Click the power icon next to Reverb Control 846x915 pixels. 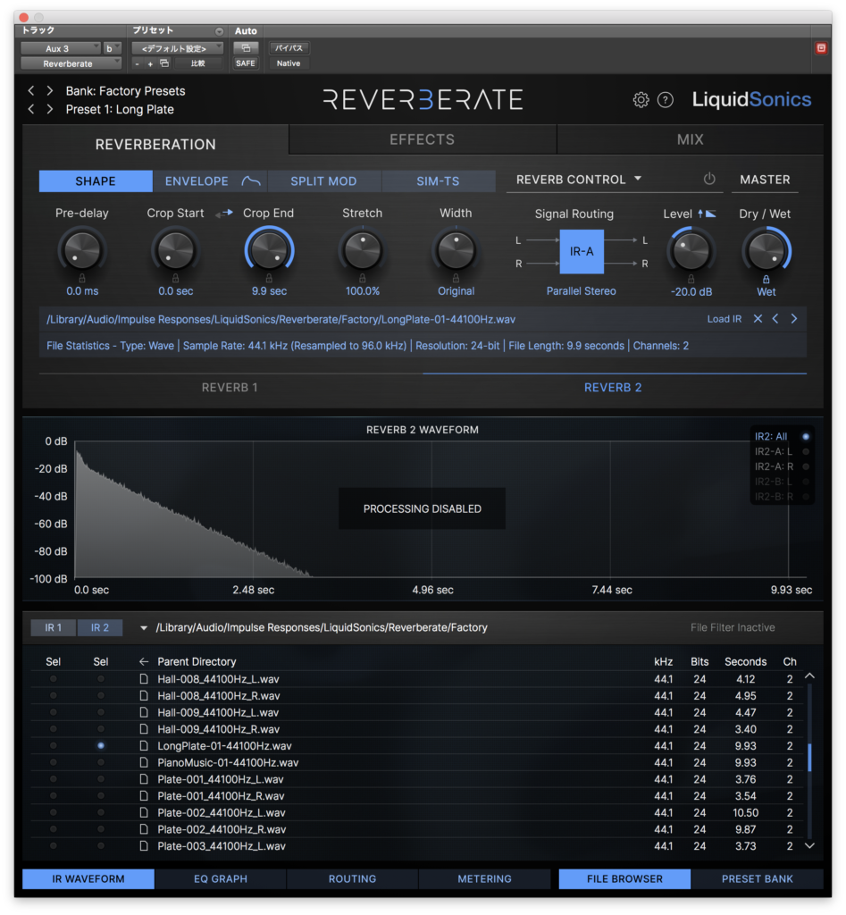coord(709,179)
